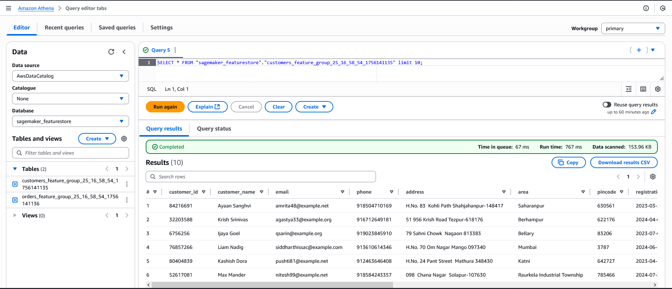Open the Settings tab
Image resolution: width=672 pixels, height=289 pixels.
162,27
